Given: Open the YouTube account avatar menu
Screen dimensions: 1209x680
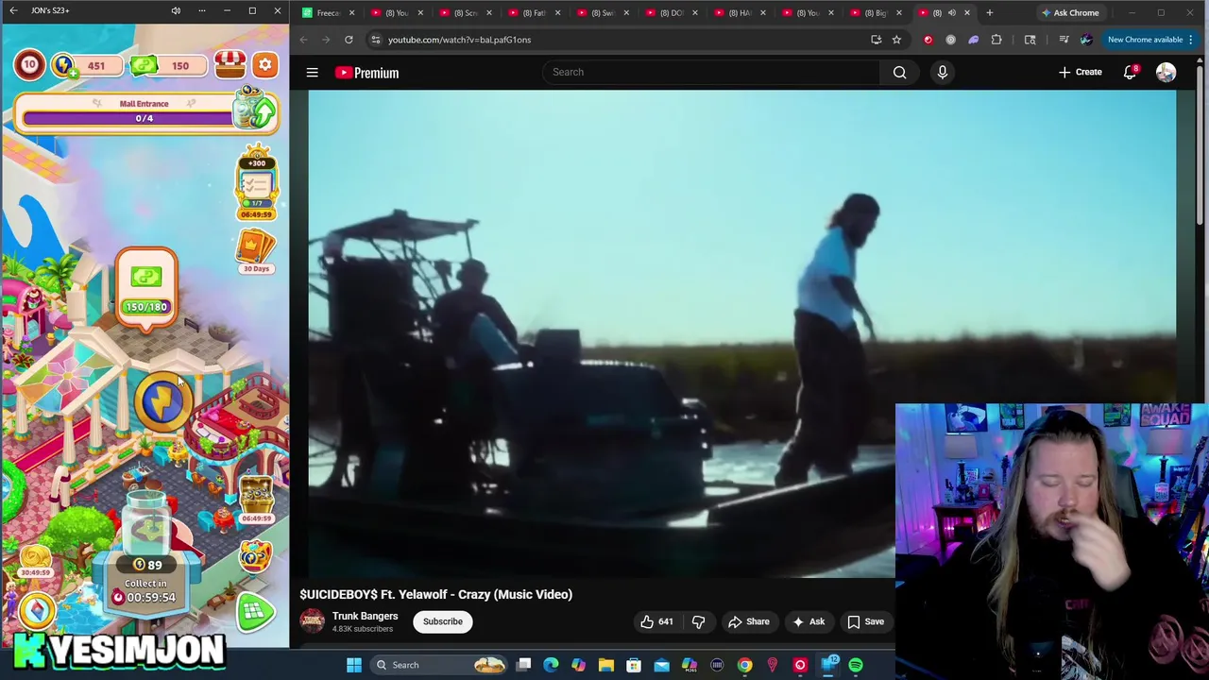Looking at the screenshot, I should tap(1166, 73).
